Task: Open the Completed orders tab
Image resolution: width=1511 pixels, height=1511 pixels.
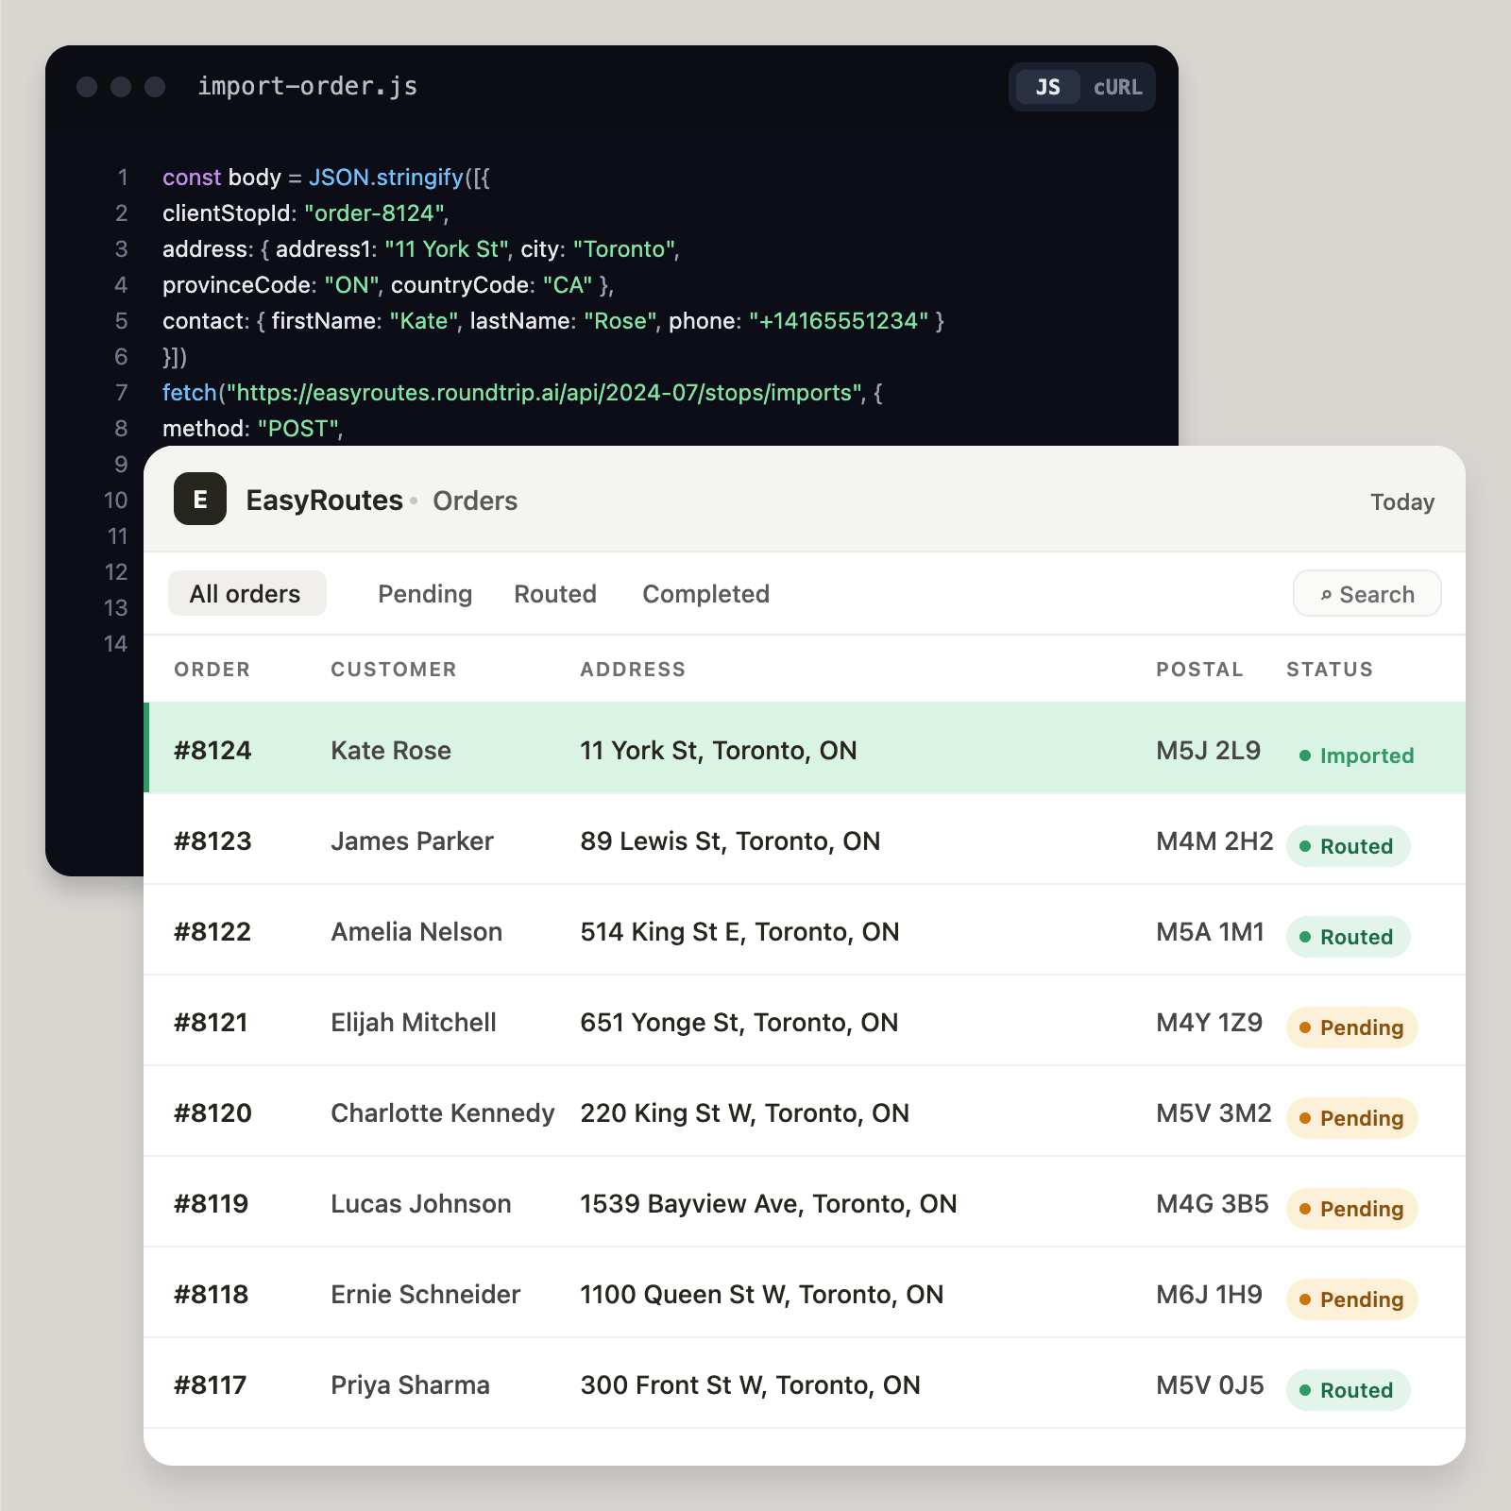Action: coord(706,594)
